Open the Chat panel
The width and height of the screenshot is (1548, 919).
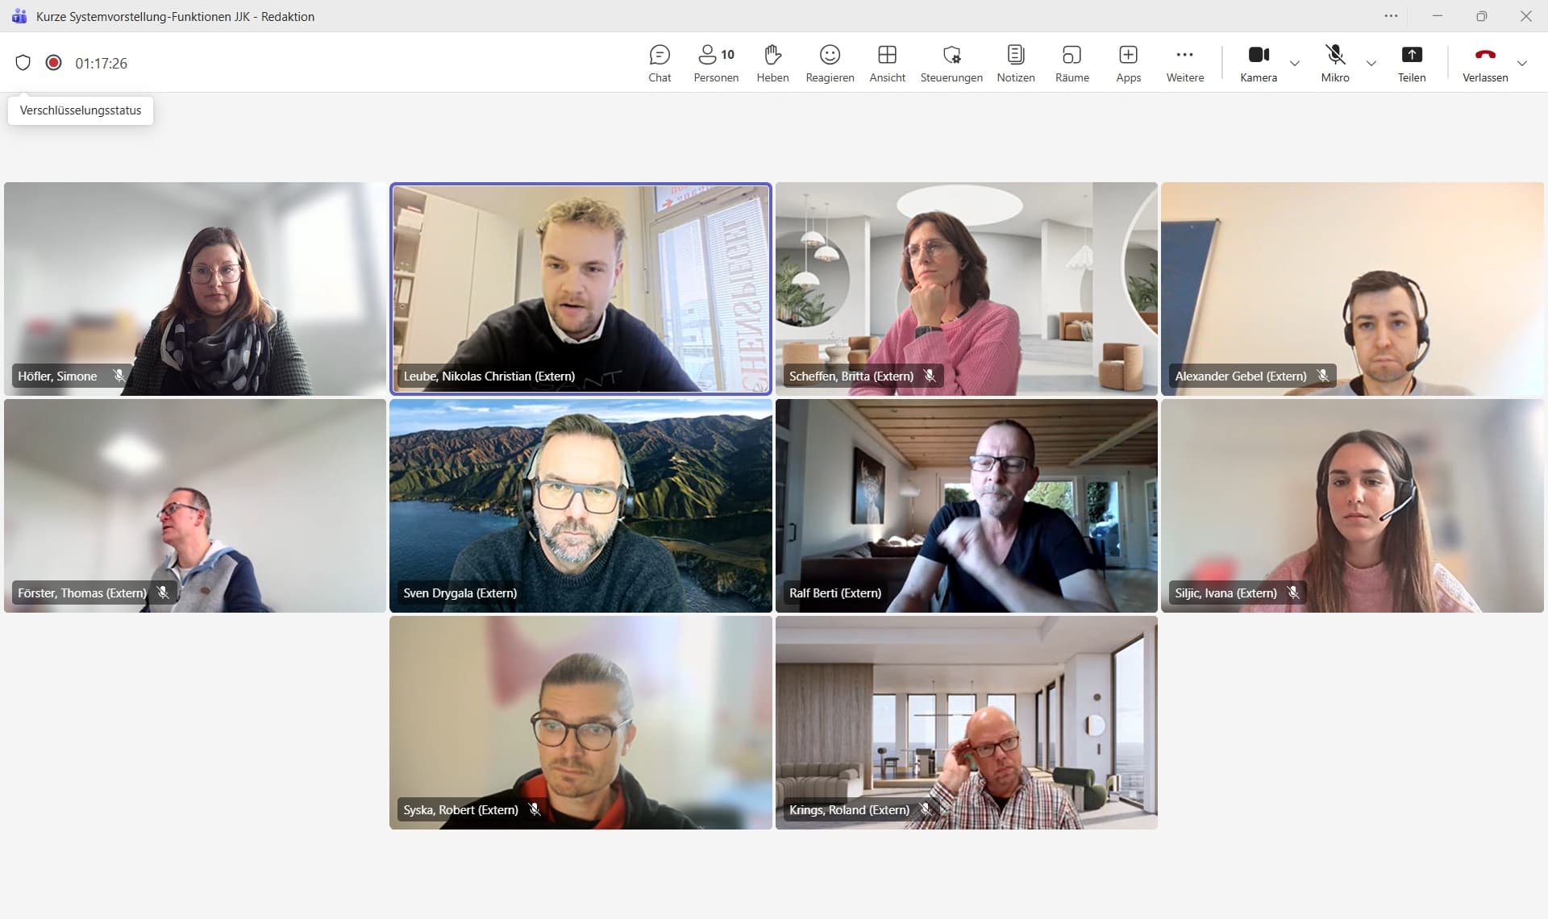660,63
